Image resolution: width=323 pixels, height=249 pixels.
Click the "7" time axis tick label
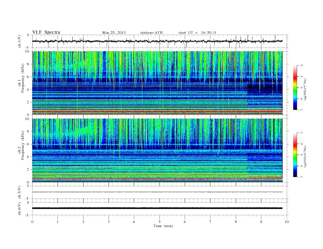(210, 222)
